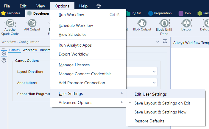Click the globe language icon
This screenshot has width=209, height=129.
click(99, 6)
